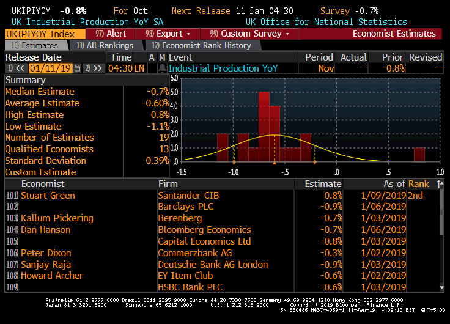Click the Prior value -0.8%

coord(393,68)
